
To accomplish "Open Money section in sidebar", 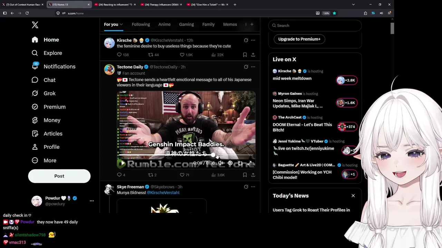I will click(x=46, y=120).
